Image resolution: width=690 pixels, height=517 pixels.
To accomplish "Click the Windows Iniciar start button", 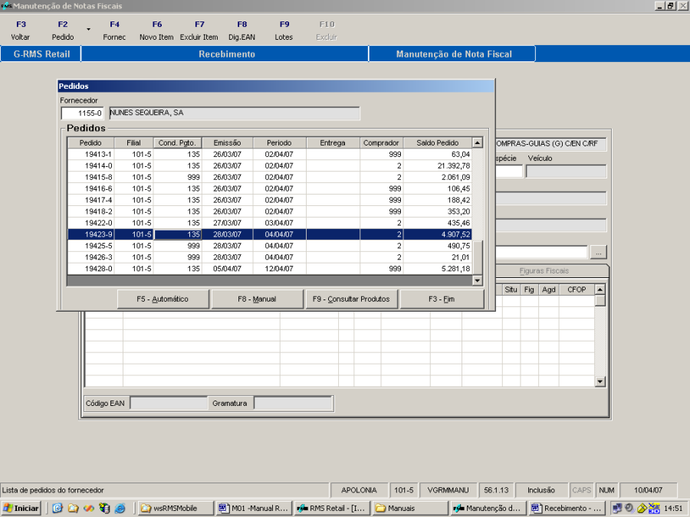I will (21, 508).
